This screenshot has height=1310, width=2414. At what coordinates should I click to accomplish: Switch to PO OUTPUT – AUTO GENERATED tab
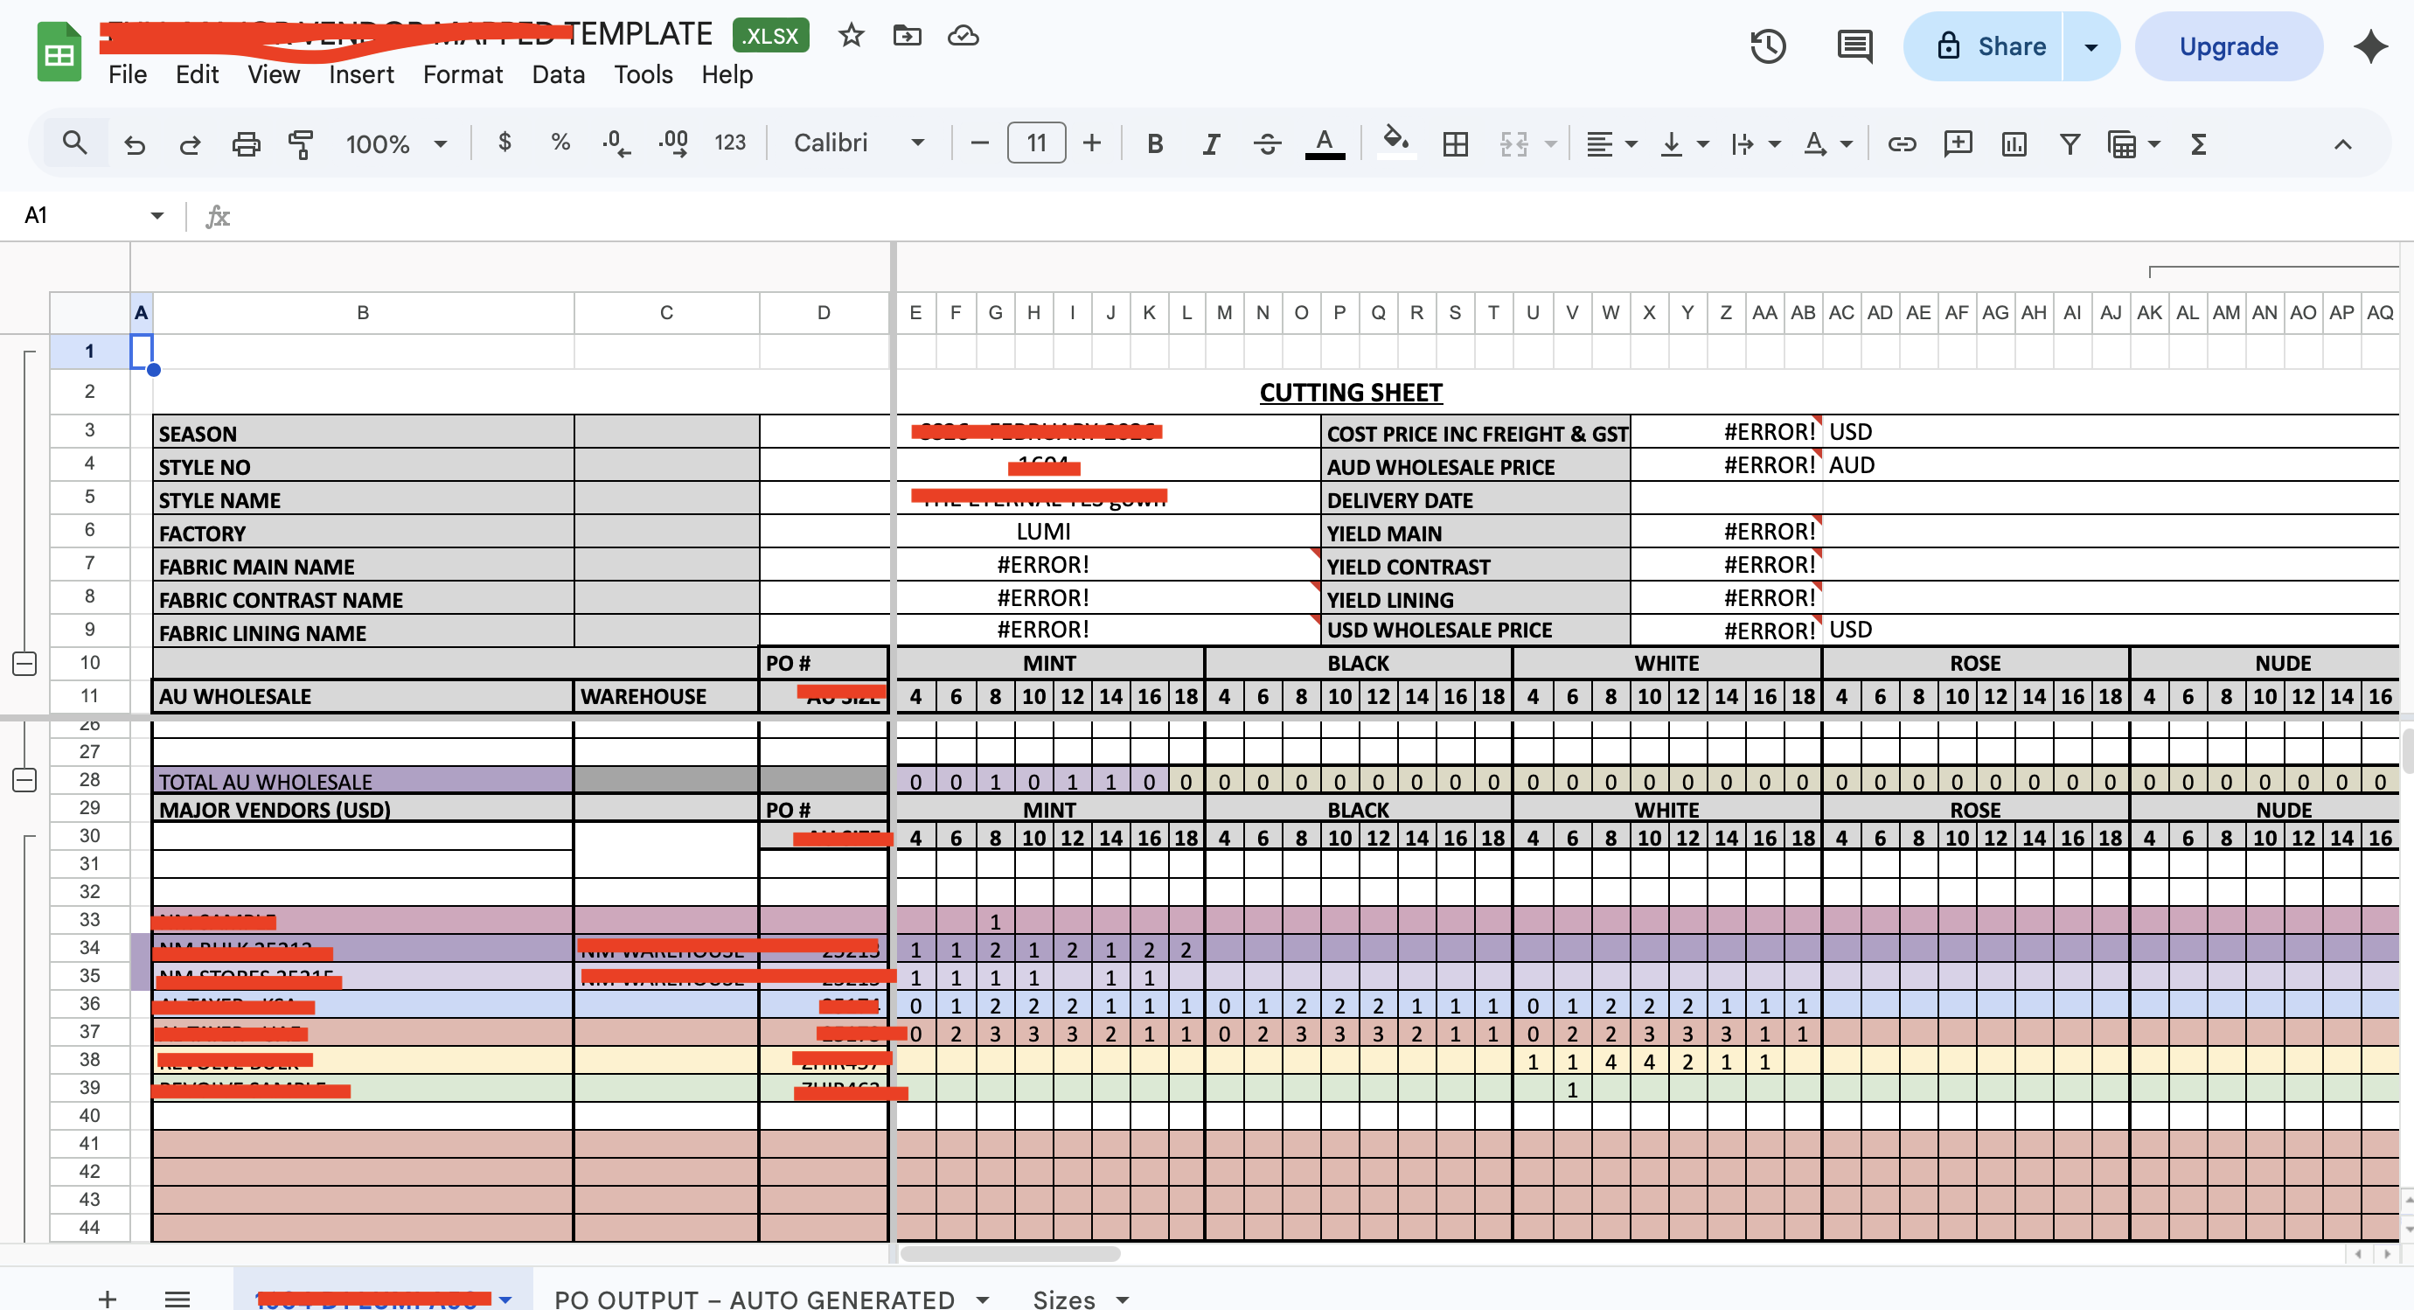tap(755, 1298)
